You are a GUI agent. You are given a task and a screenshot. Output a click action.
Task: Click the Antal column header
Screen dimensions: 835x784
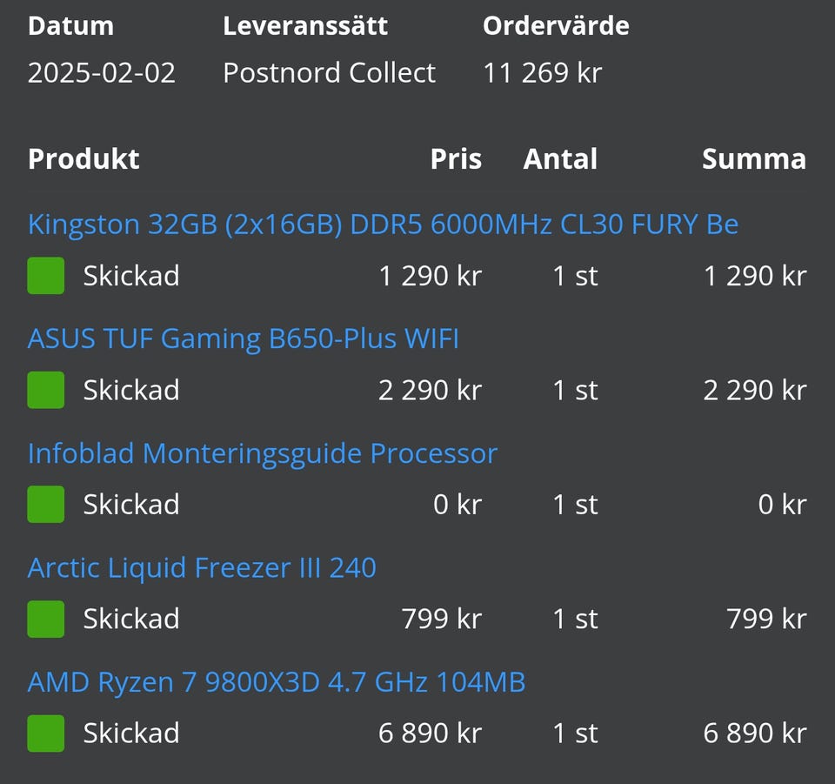click(x=560, y=159)
